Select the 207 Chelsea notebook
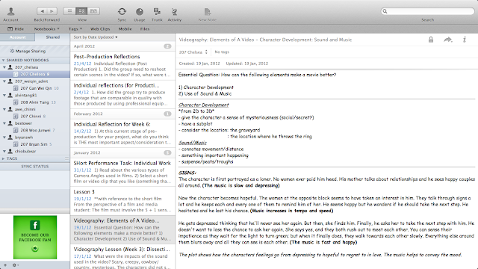Image resolution: width=478 pixels, height=269 pixels. pos(35,74)
